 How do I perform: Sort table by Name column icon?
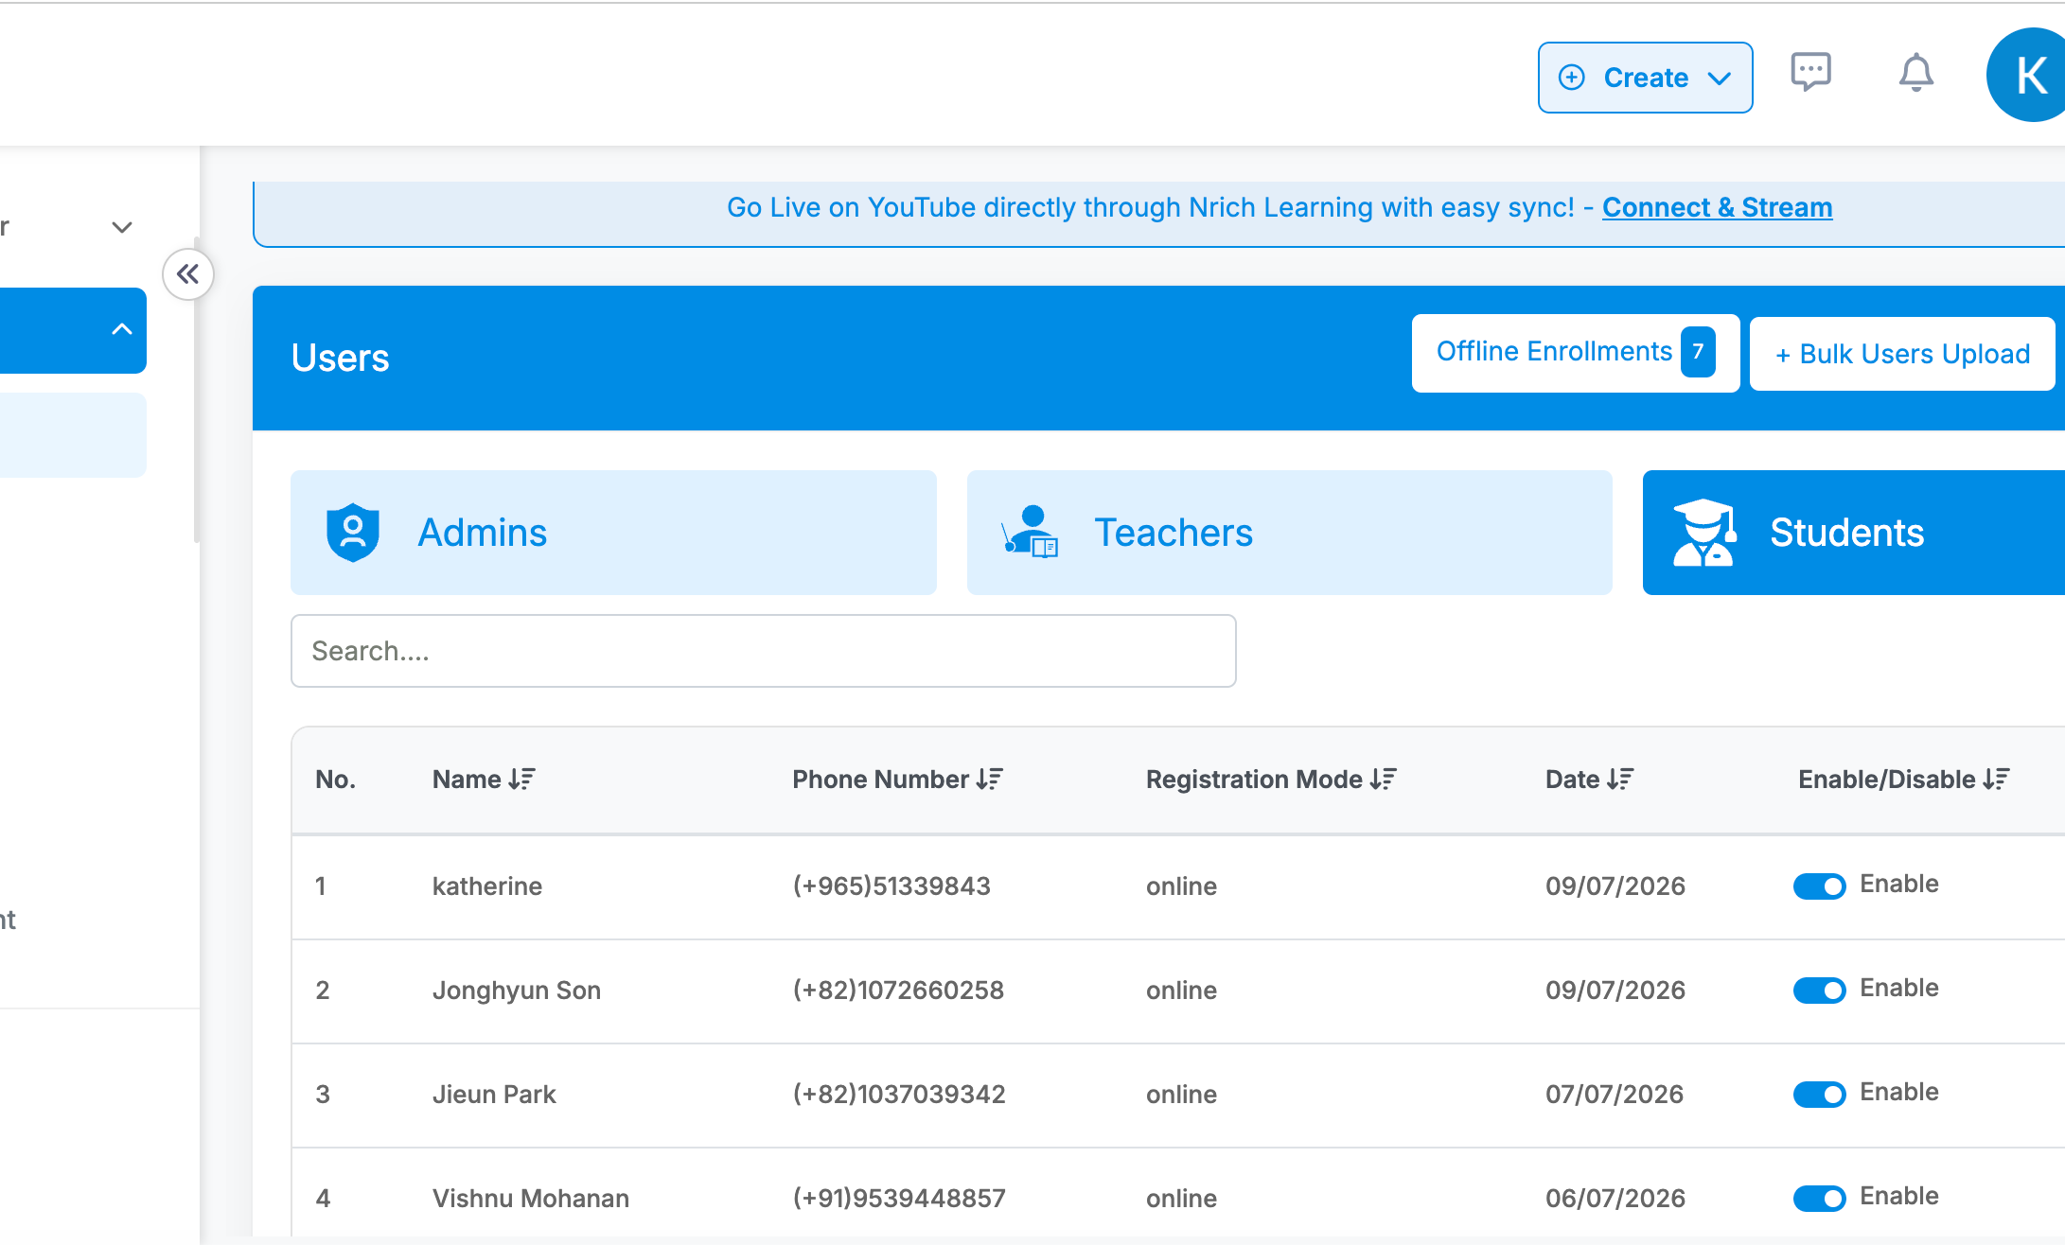point(521,779)
